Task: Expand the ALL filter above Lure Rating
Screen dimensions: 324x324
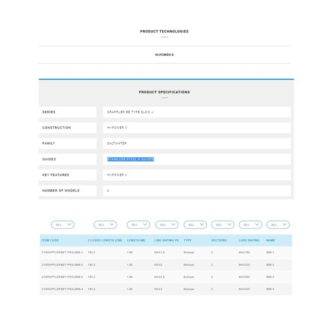Action: pos(250,225)
